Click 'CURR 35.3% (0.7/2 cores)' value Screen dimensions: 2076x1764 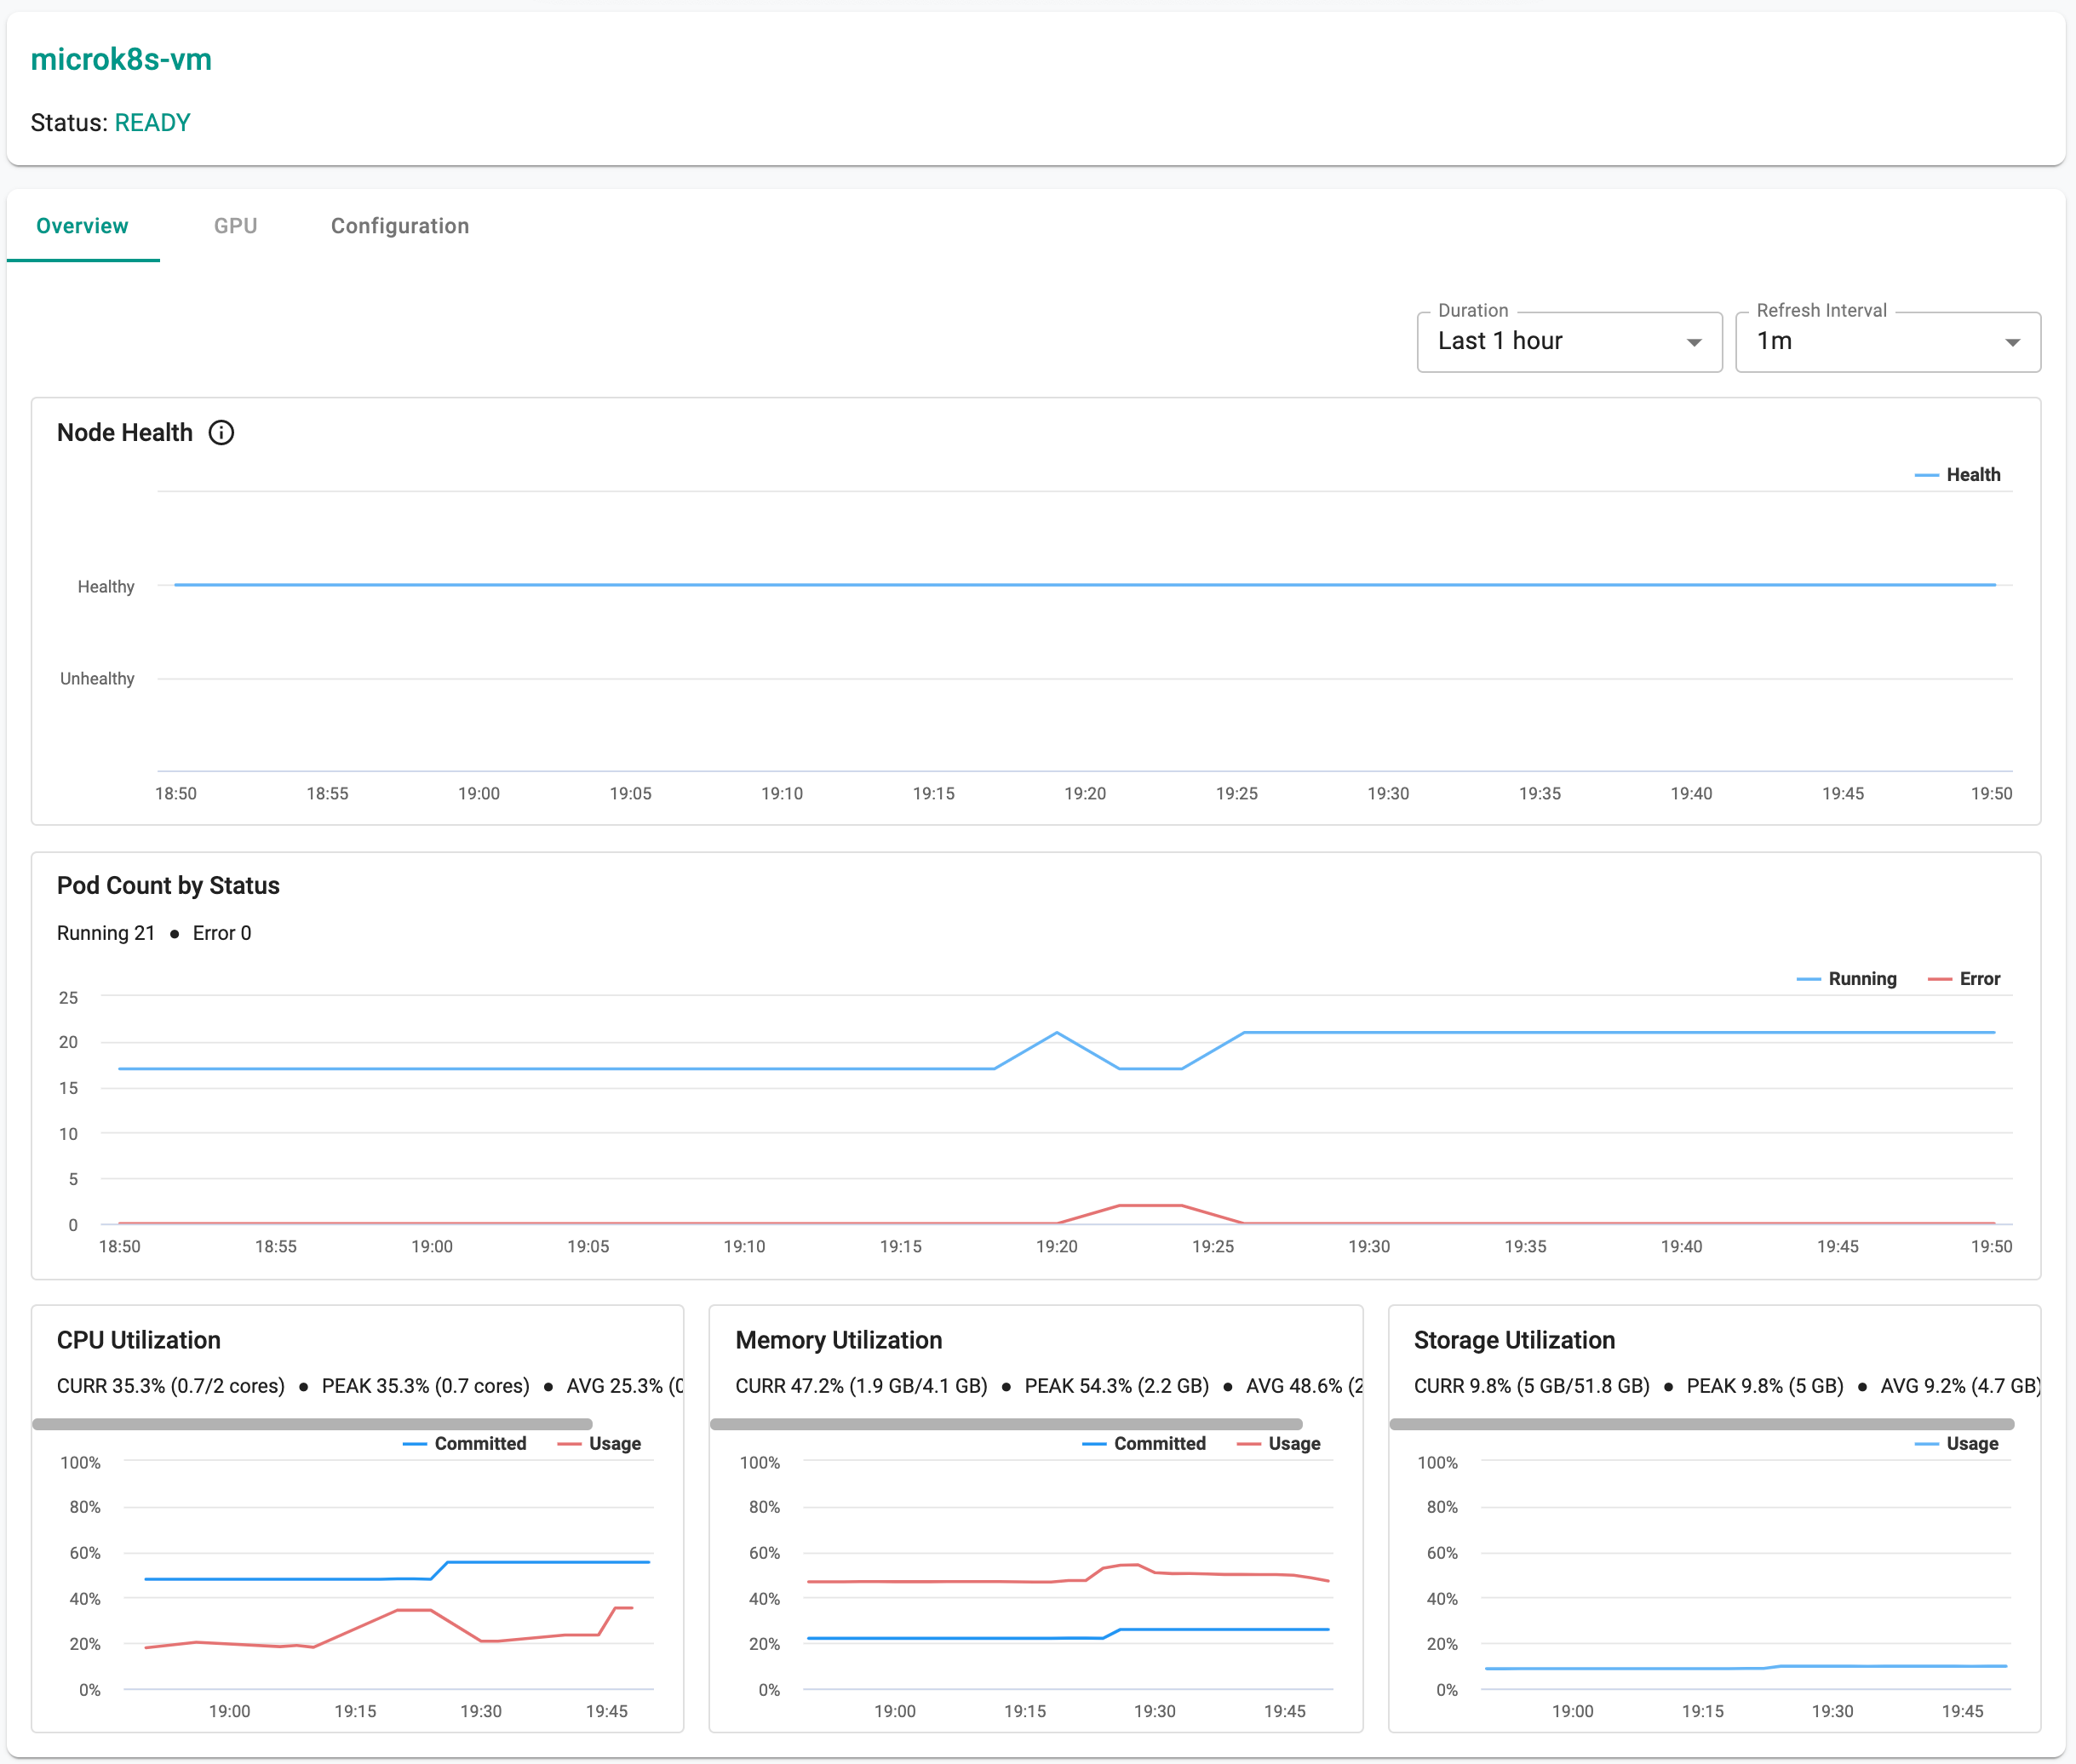point(171,1386)
